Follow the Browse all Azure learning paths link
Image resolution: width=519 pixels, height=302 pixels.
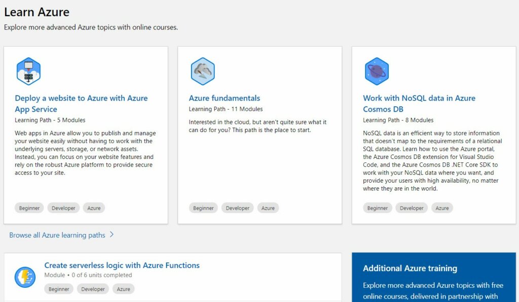point(57,235)
